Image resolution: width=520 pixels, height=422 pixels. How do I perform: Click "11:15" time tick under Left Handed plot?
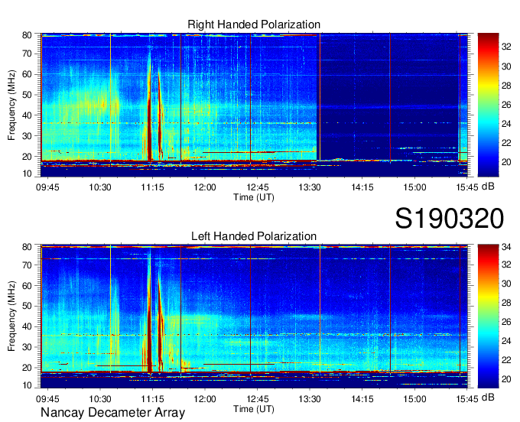click(152, 399)
